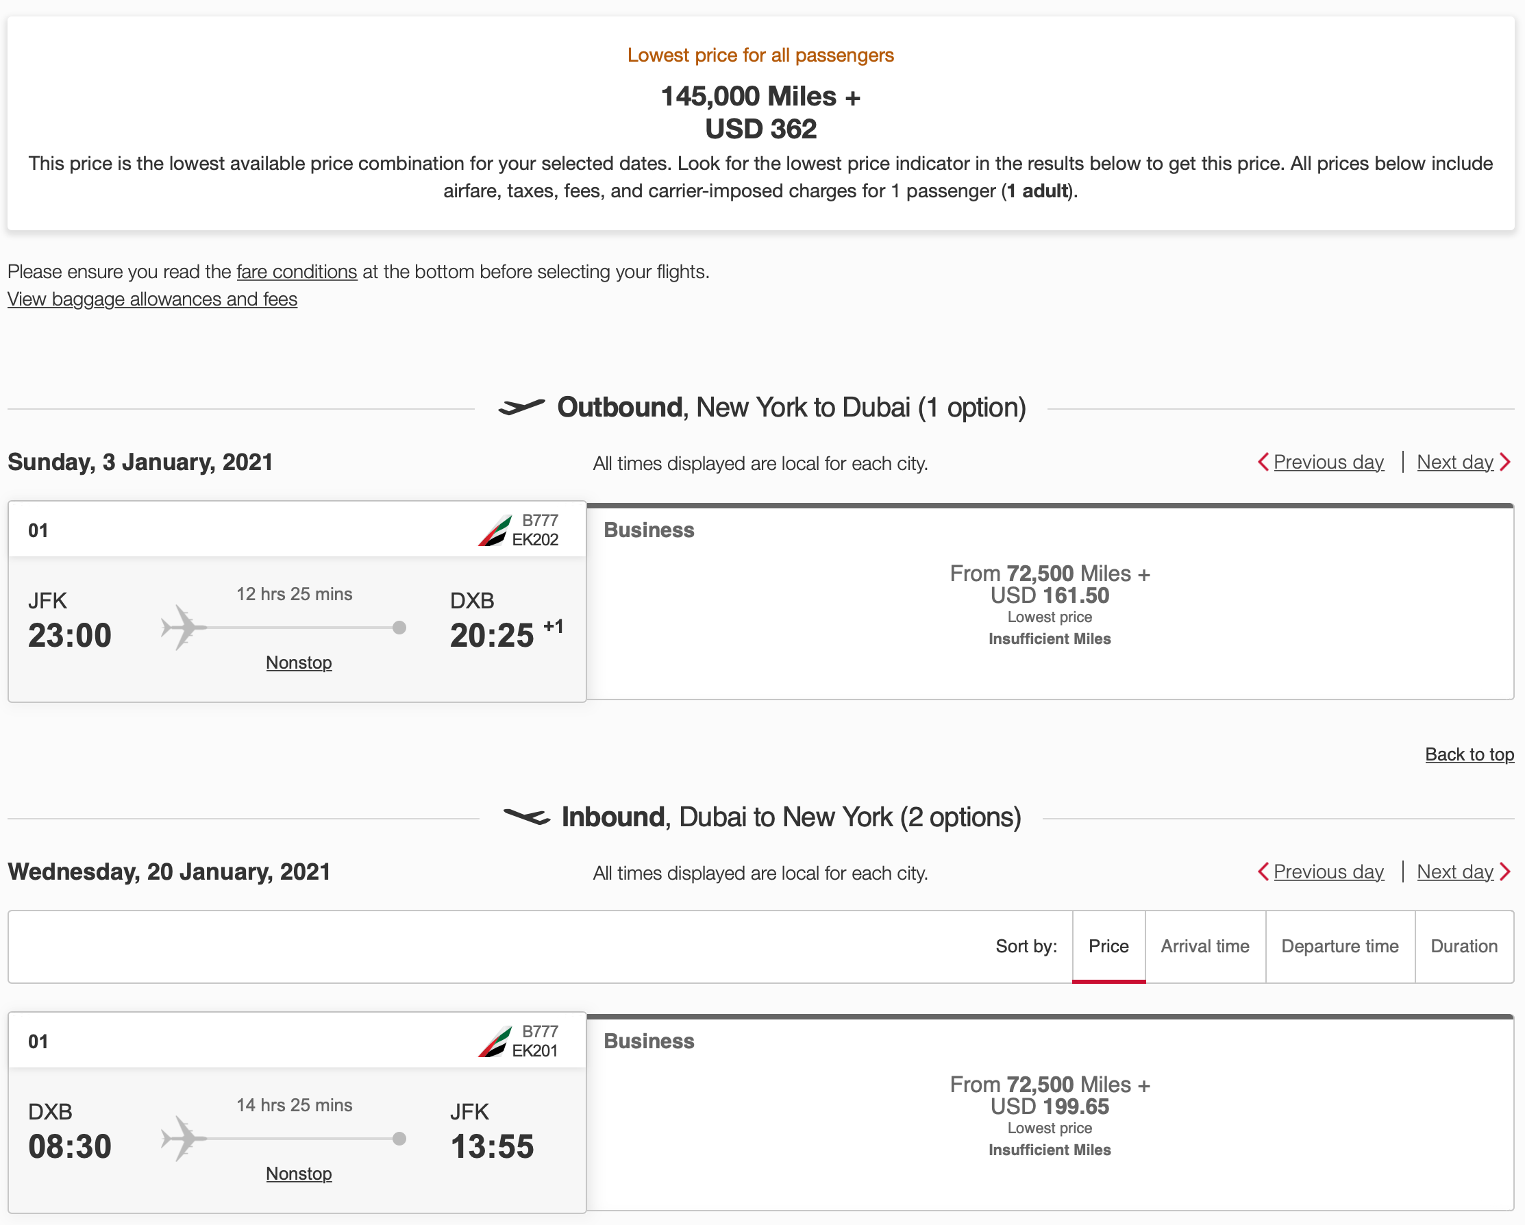Switch sorting to Arrival time

[1204, 945]
